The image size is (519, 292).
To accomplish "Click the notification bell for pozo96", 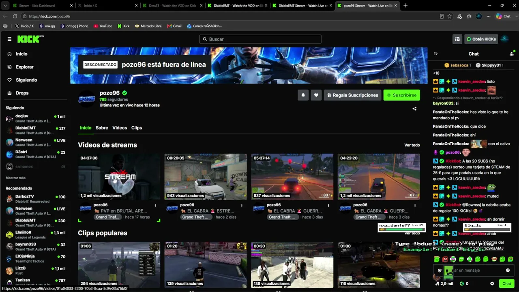I will click(x=303, y=95).
